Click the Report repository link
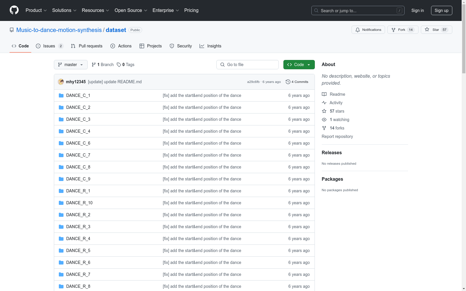Viewport: 466px width, 291px height. click(337, 136)
